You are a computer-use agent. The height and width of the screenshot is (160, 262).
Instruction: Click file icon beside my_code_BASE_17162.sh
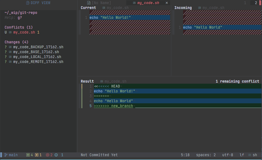point(10,52)
